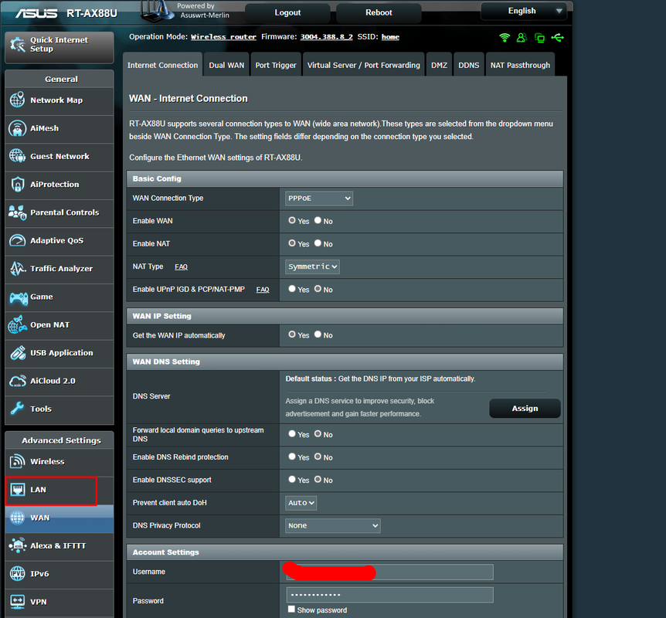
Task: Open the firmware version 3004.388.8_2 link
Action: [326, 37]
